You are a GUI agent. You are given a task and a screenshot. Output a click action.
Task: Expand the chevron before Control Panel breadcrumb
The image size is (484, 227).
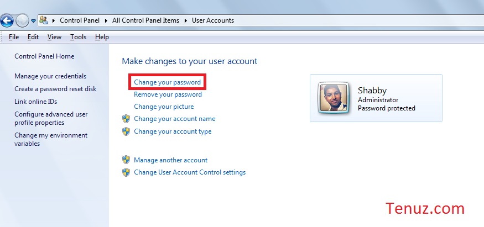tap(54, 20)
